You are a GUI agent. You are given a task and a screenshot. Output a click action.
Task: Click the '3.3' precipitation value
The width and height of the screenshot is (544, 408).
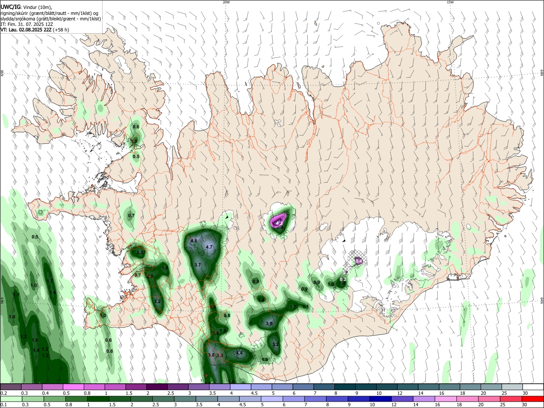[220, 355]
